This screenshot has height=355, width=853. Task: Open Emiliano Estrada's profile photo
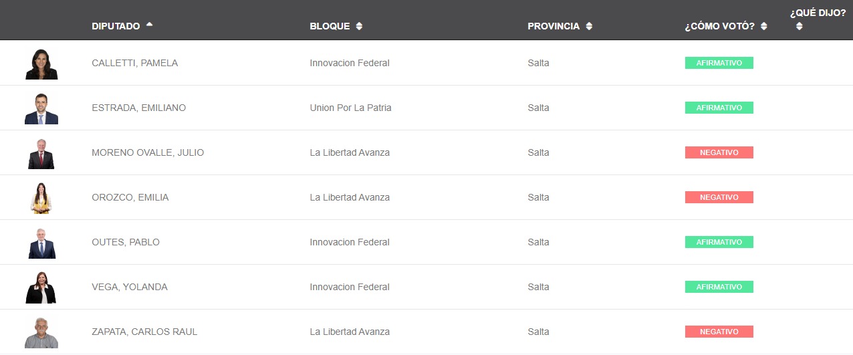[x=41, y=109]
